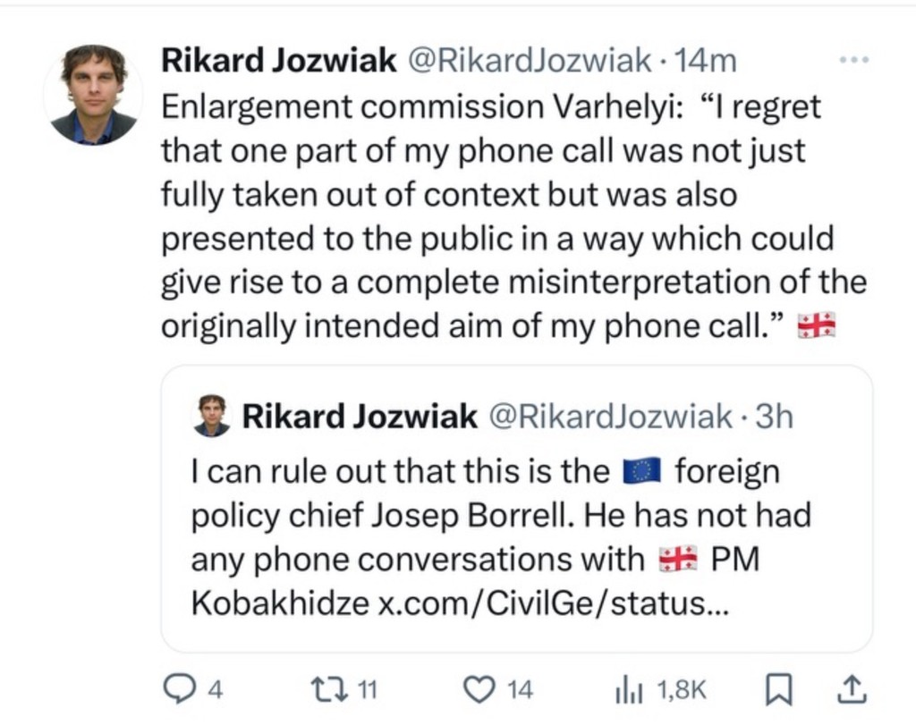Click the 3h timestamp in the quoted post
Viewport: 916px width, 725px height.
(x=773, y=417)
